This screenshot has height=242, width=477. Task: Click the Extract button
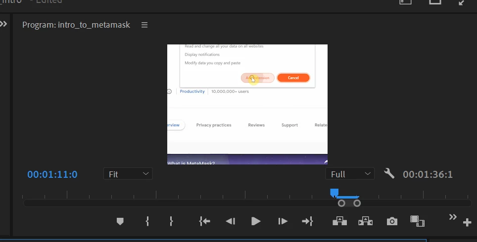pos(365,221)
